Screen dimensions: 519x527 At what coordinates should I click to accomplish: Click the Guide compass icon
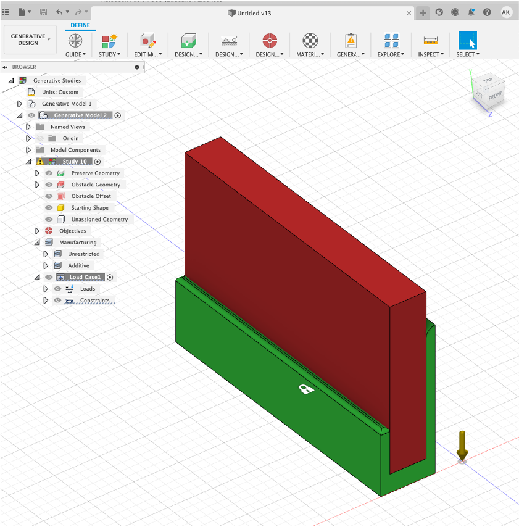tap(75, 41)
